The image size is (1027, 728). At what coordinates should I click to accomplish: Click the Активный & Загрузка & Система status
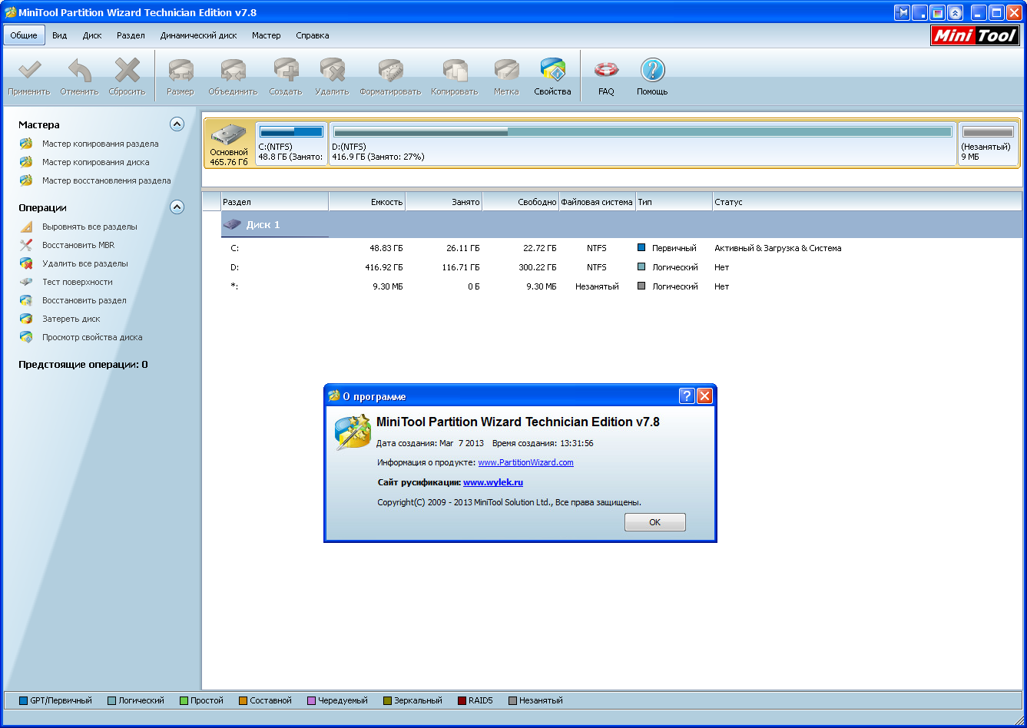(777, 248)
